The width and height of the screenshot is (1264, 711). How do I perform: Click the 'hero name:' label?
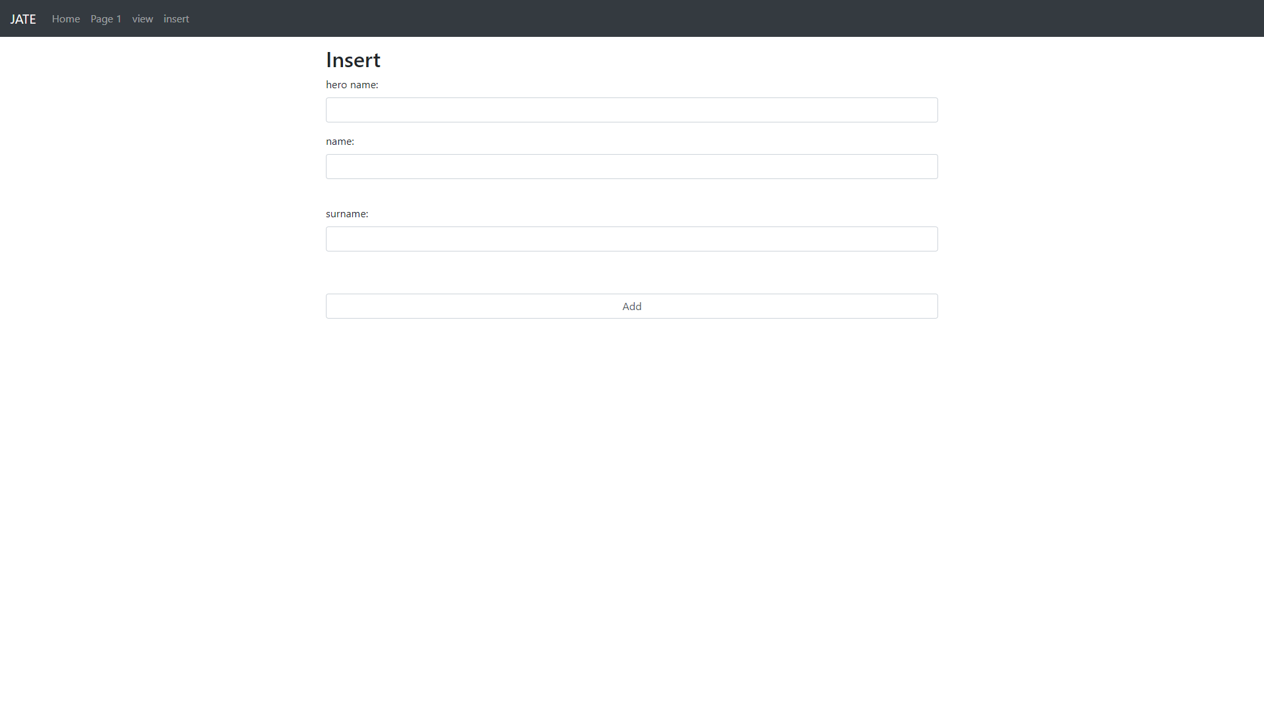pos(352,85)
